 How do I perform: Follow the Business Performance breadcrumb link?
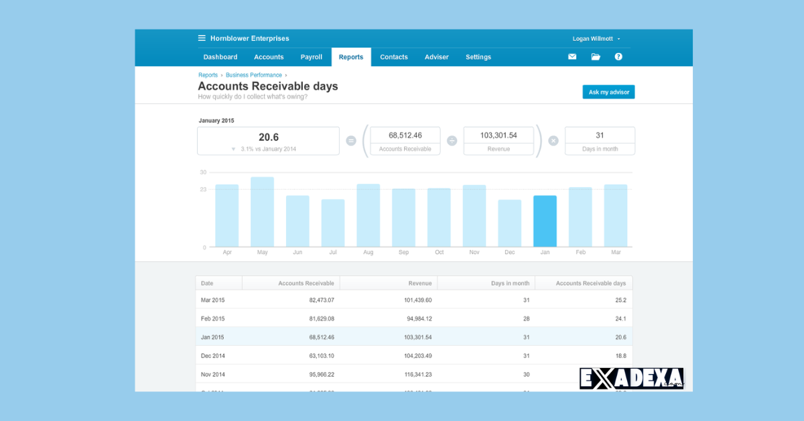(x=253, y=75)
